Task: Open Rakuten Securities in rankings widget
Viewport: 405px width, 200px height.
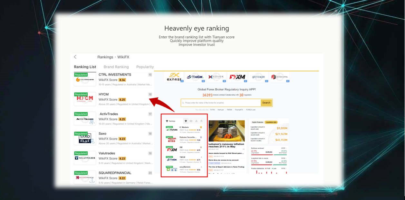Action: pyautogui.click(x=184, y=139)
